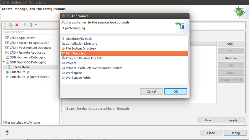Click in the type filter text field
The image size is (249, 140).
(30, 32)
